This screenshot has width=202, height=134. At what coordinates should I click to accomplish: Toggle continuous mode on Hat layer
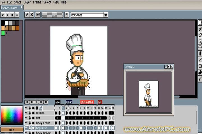[x=33, y=118]
